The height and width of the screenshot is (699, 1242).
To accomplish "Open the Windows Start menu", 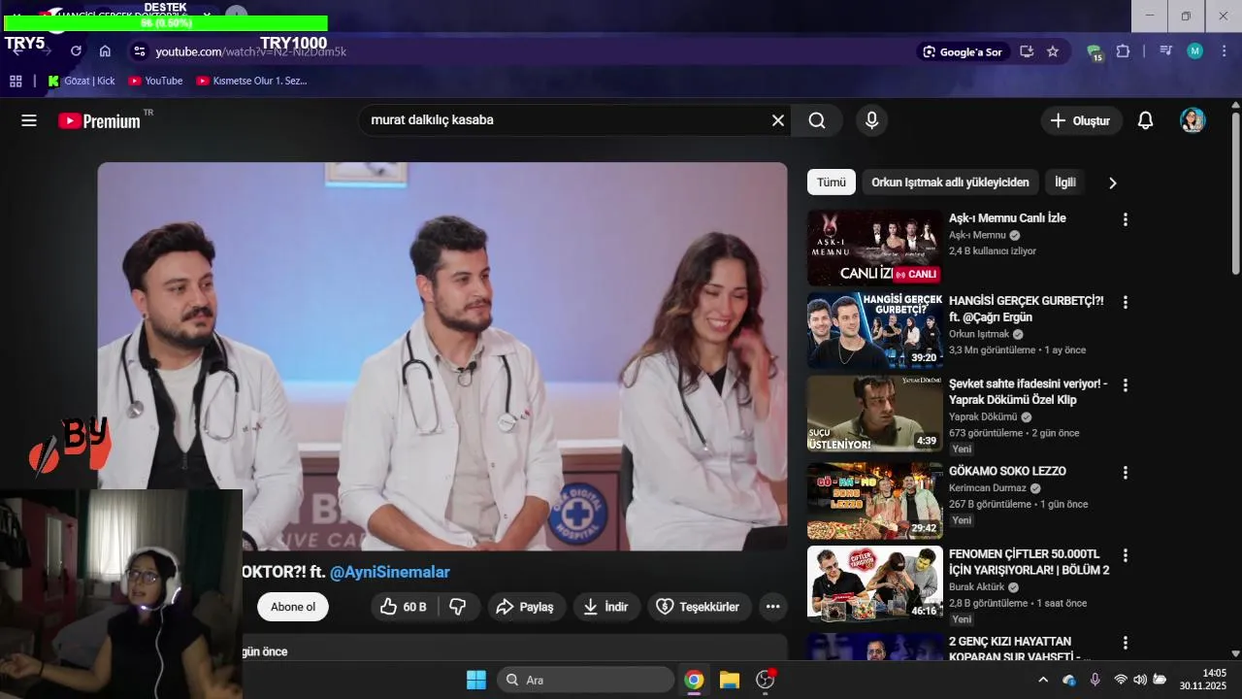I will pos(476,680).
